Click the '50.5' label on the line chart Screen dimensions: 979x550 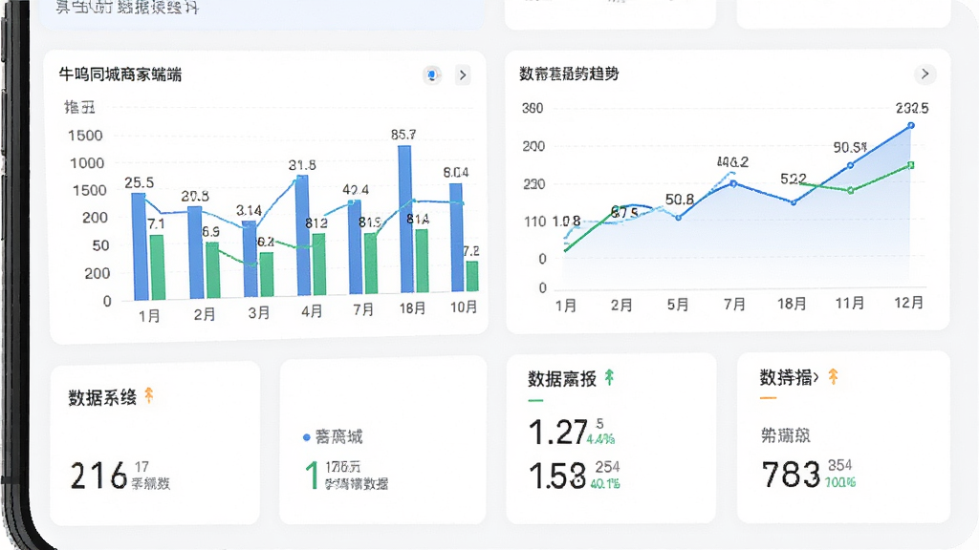pyautogui.click(x=850, y=148)
